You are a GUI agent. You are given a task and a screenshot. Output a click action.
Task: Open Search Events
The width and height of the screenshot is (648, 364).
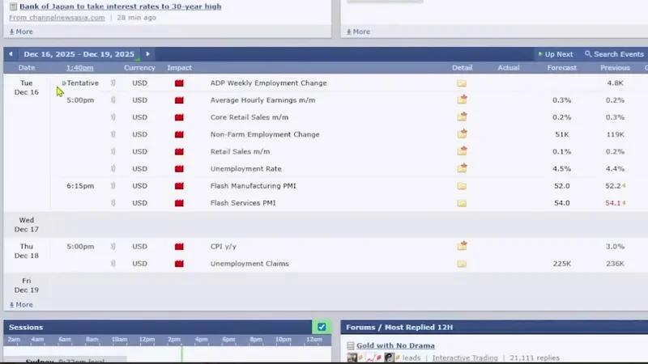point(614,54)
